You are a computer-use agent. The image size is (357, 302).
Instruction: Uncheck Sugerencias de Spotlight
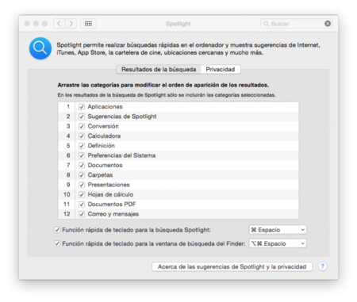[x=82, y=117]
